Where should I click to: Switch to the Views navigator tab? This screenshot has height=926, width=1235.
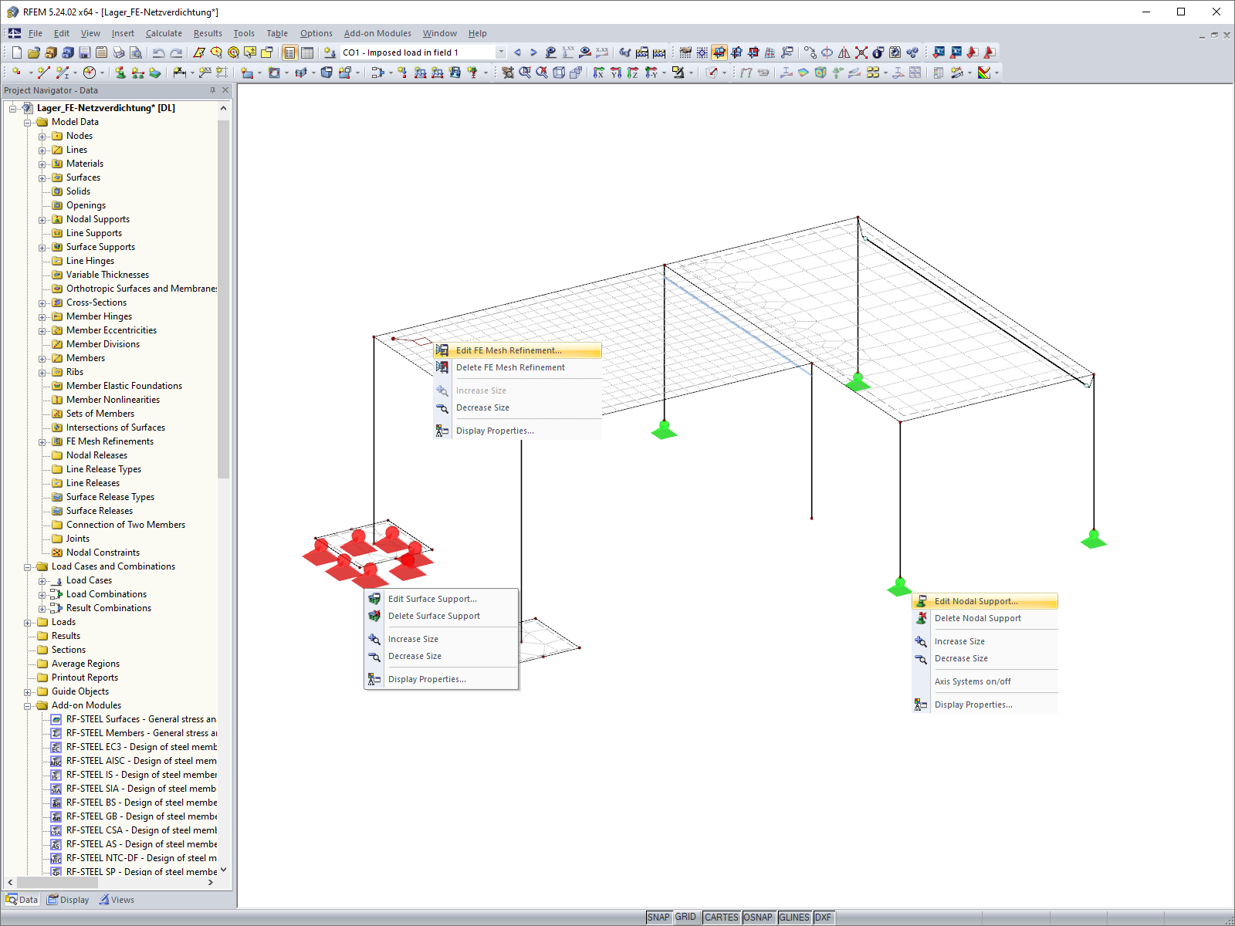click(117, 900)
